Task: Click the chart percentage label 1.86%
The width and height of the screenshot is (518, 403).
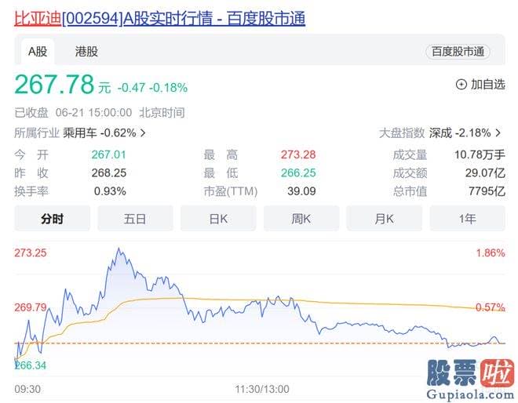Action: (x=491, y=253)
